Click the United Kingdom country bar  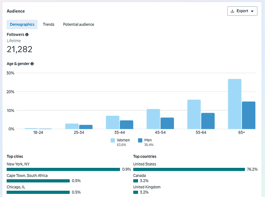click(136, 192)
